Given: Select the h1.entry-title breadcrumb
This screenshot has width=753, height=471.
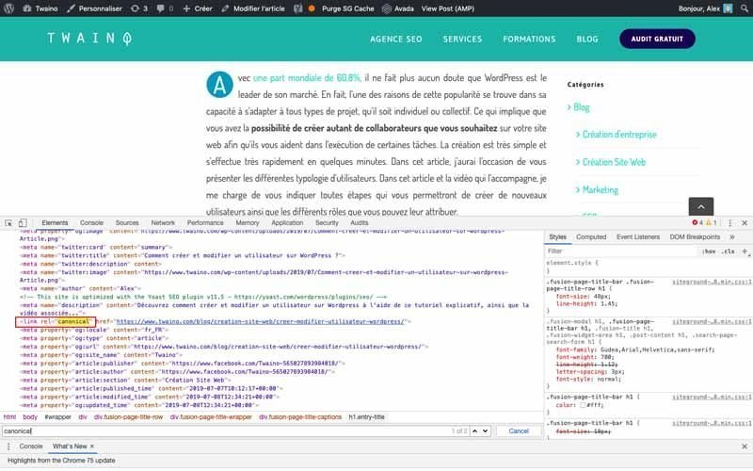Looking at the screenshot, I should coord(366,417).
